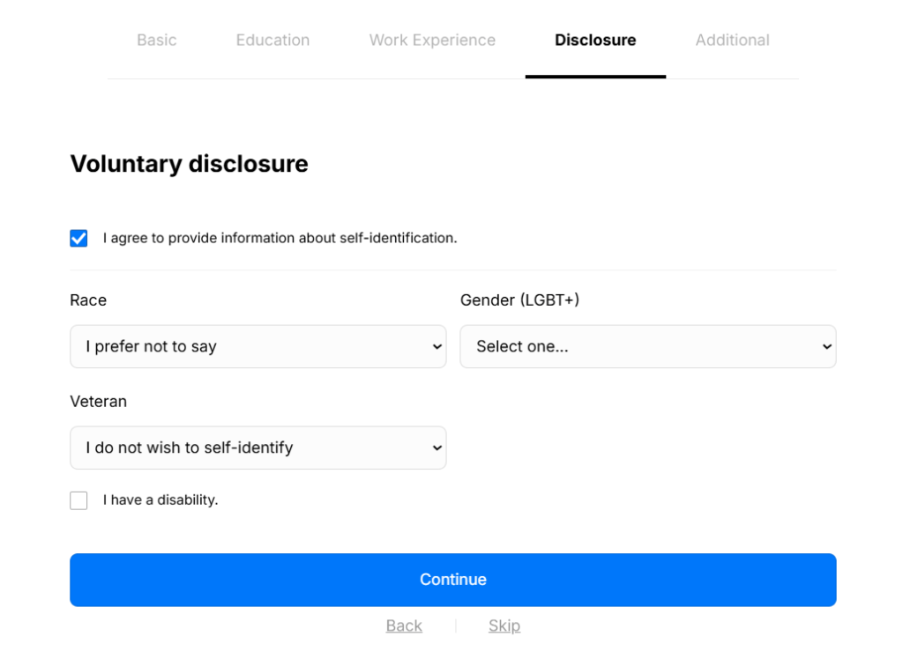903x666 pixels.
Task: Click the 'Veteran' field label
Action: coord(98,402)
